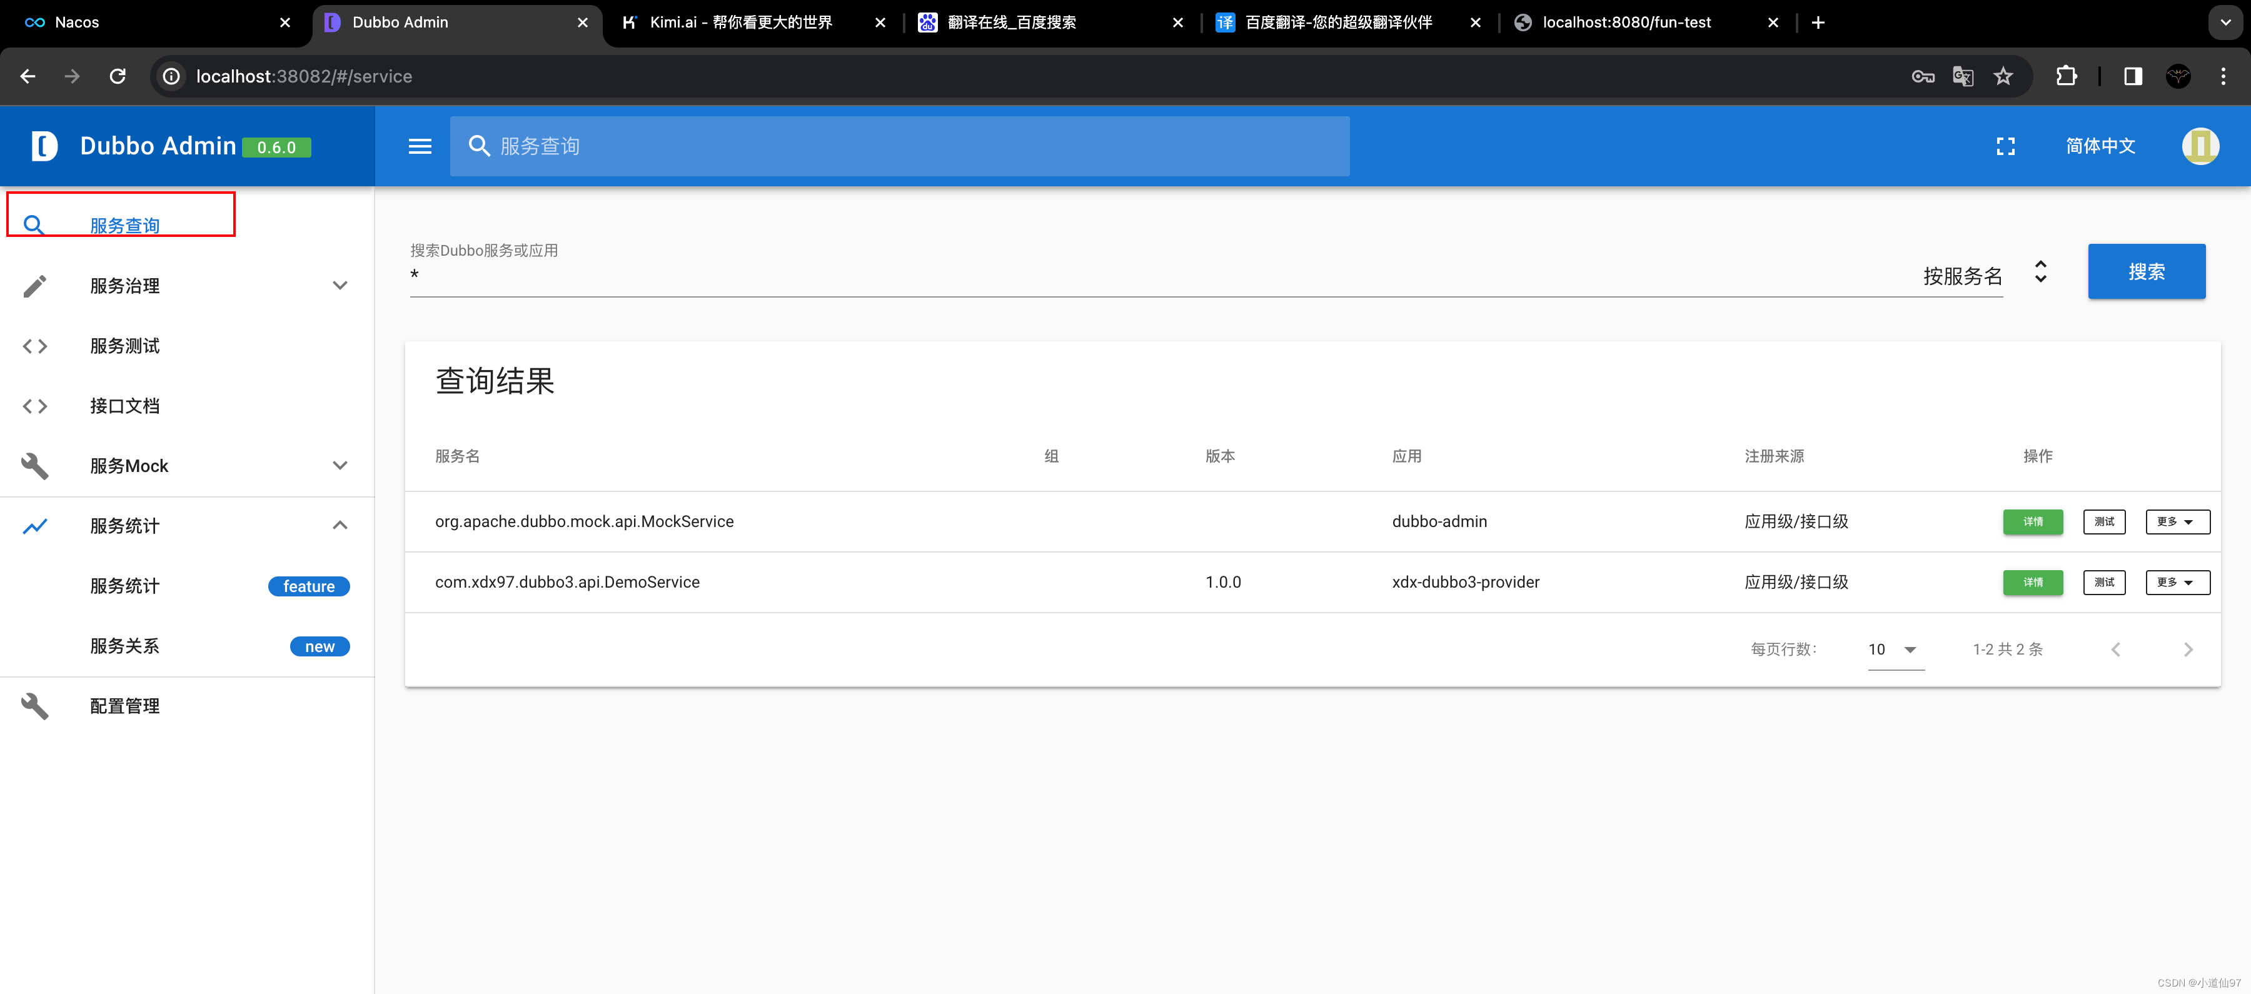Open the 简体中文 language selector

(x=2100, y=146)
